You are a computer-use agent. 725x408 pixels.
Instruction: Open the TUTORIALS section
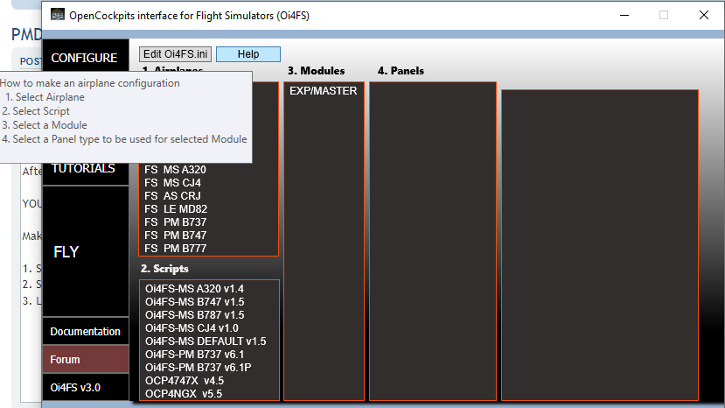(86, 170)
